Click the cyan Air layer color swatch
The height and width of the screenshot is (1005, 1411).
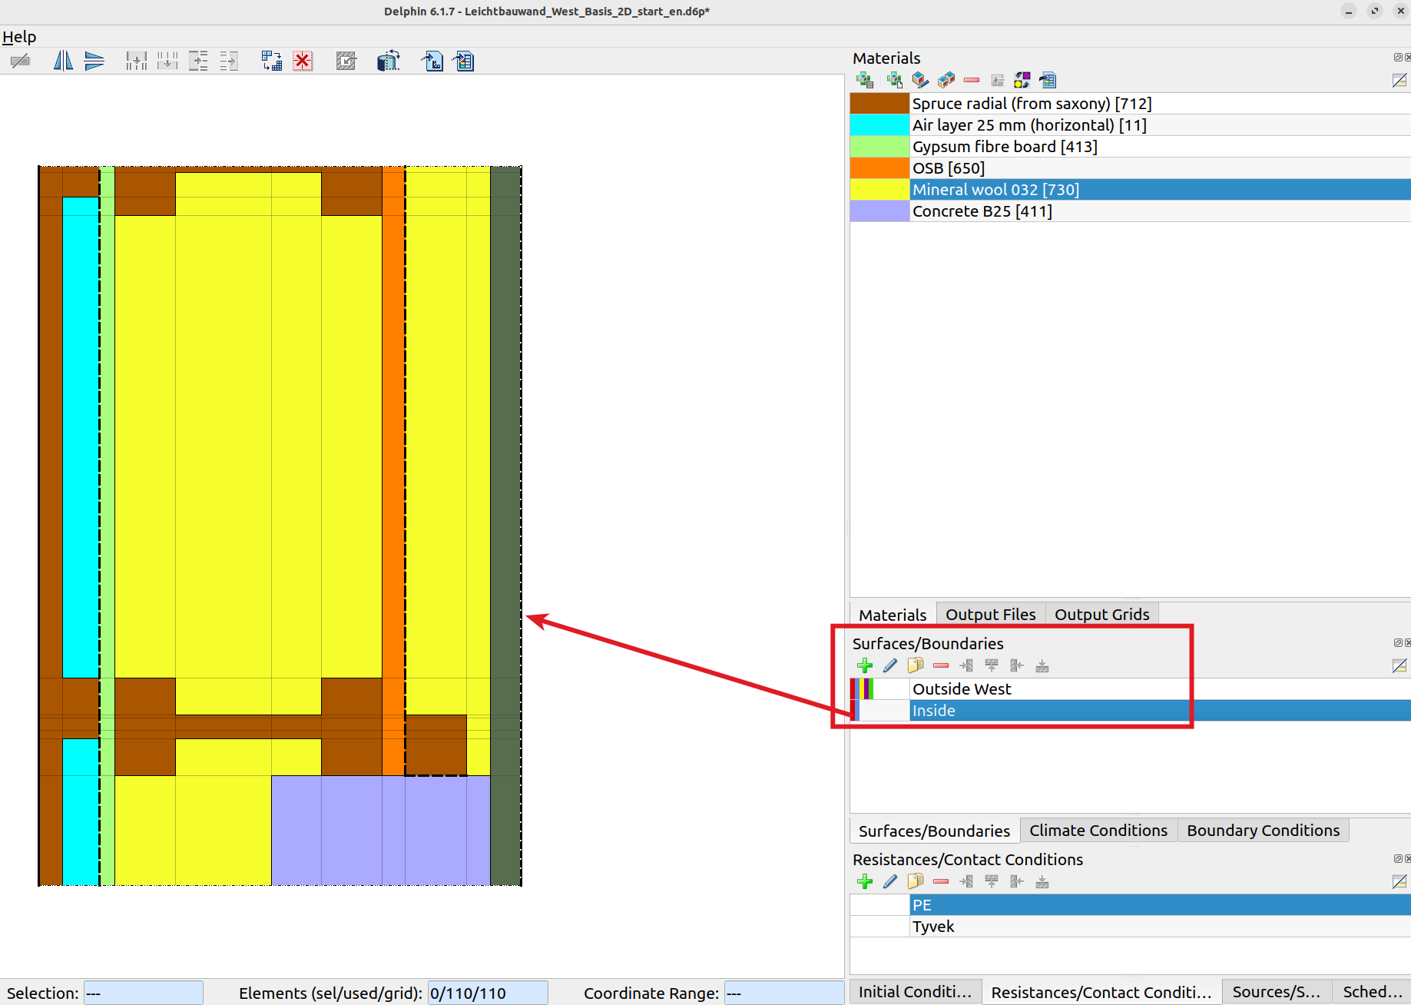click(879, 125)
